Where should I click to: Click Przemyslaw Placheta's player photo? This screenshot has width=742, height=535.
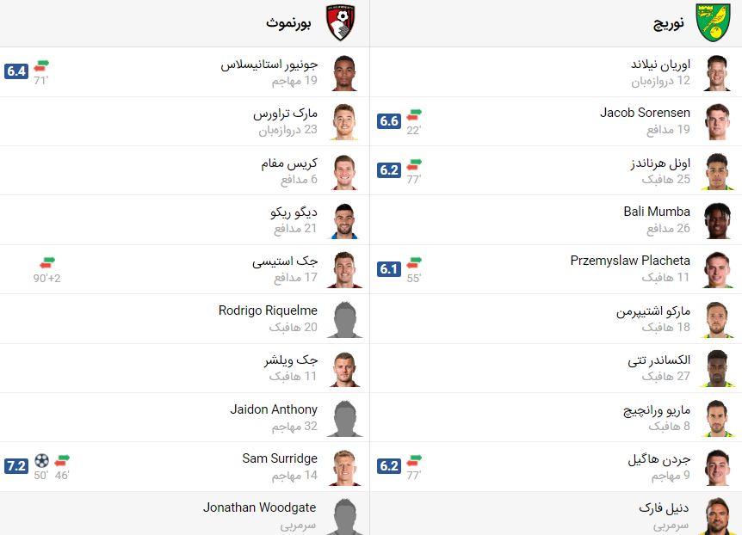[717, 269]
